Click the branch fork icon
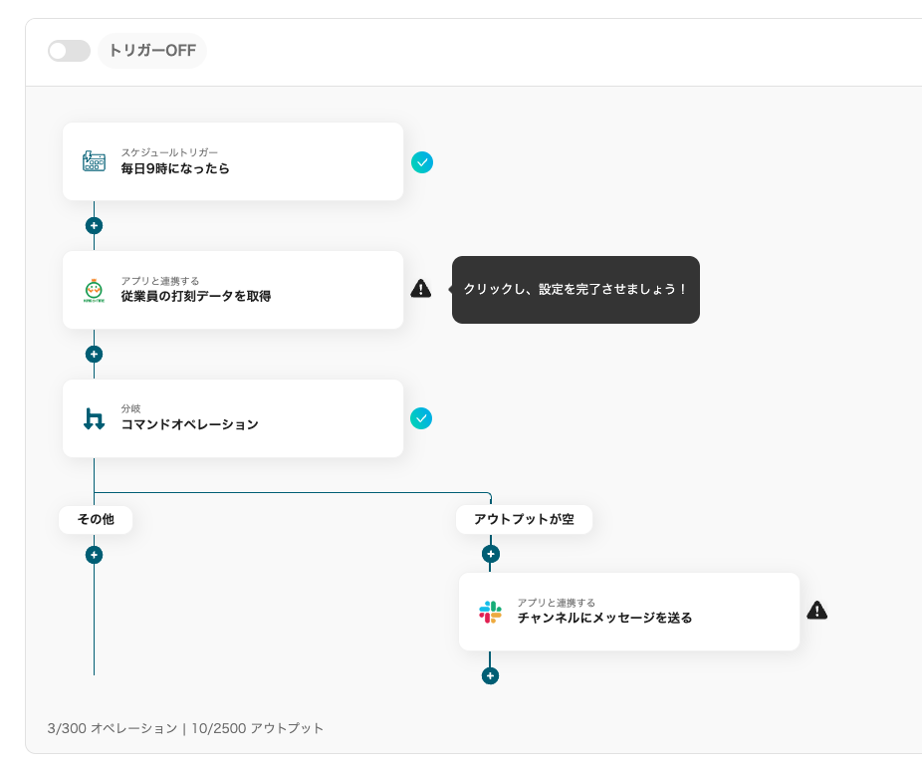Image resolution: width=922 pixels, height=770 pixels. pos(94,418)
